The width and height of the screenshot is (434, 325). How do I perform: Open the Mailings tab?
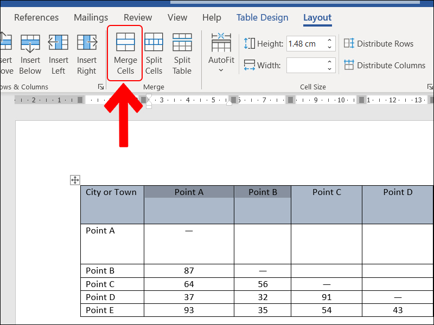[x=91, y=17]
